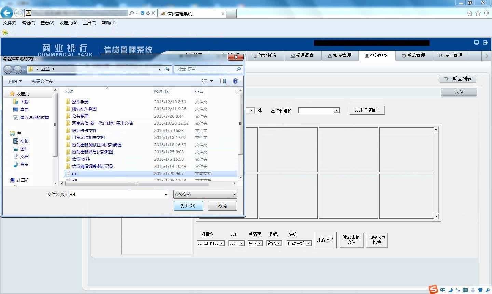Click the add-to-favorites star icon in favorites bar

5,32
